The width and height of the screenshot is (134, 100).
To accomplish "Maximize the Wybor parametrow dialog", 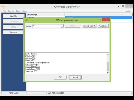I will point(100,19).
